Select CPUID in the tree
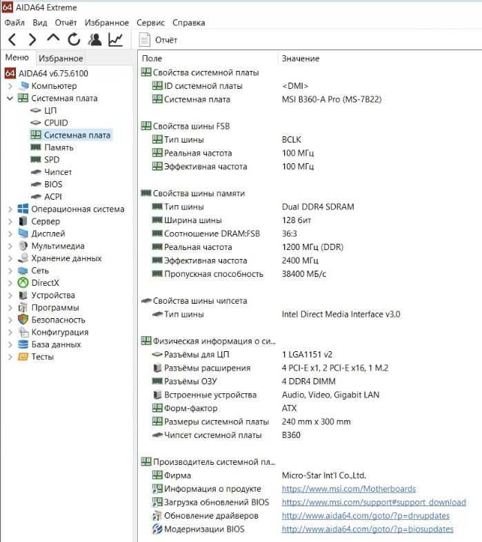 (56, 123)
